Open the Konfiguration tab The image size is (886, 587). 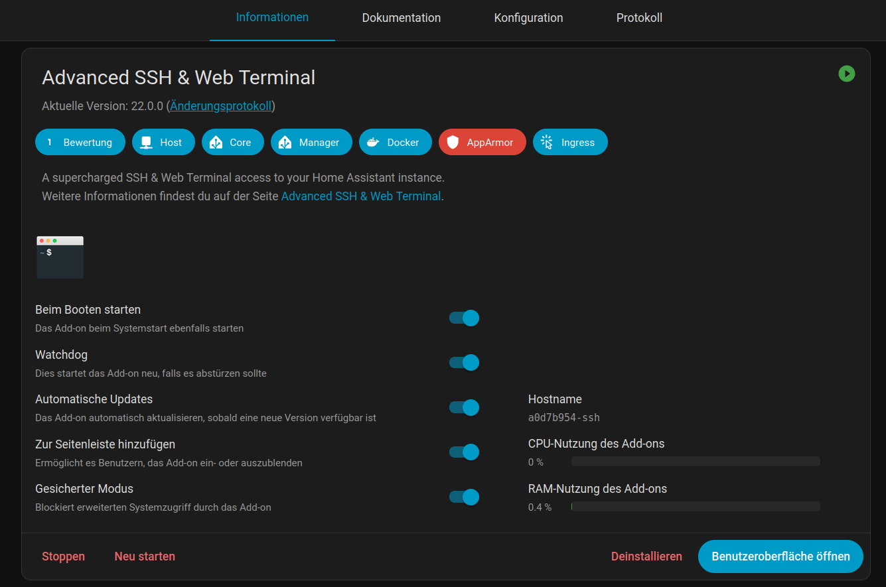point(528,18)
